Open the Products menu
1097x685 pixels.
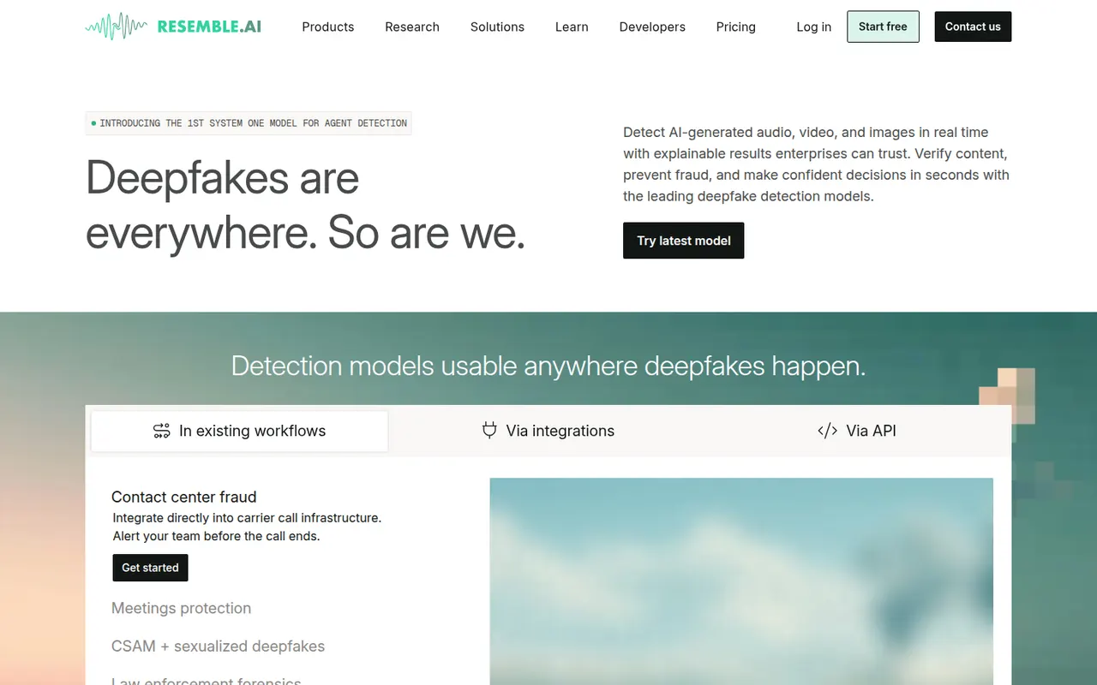point(327,27)
